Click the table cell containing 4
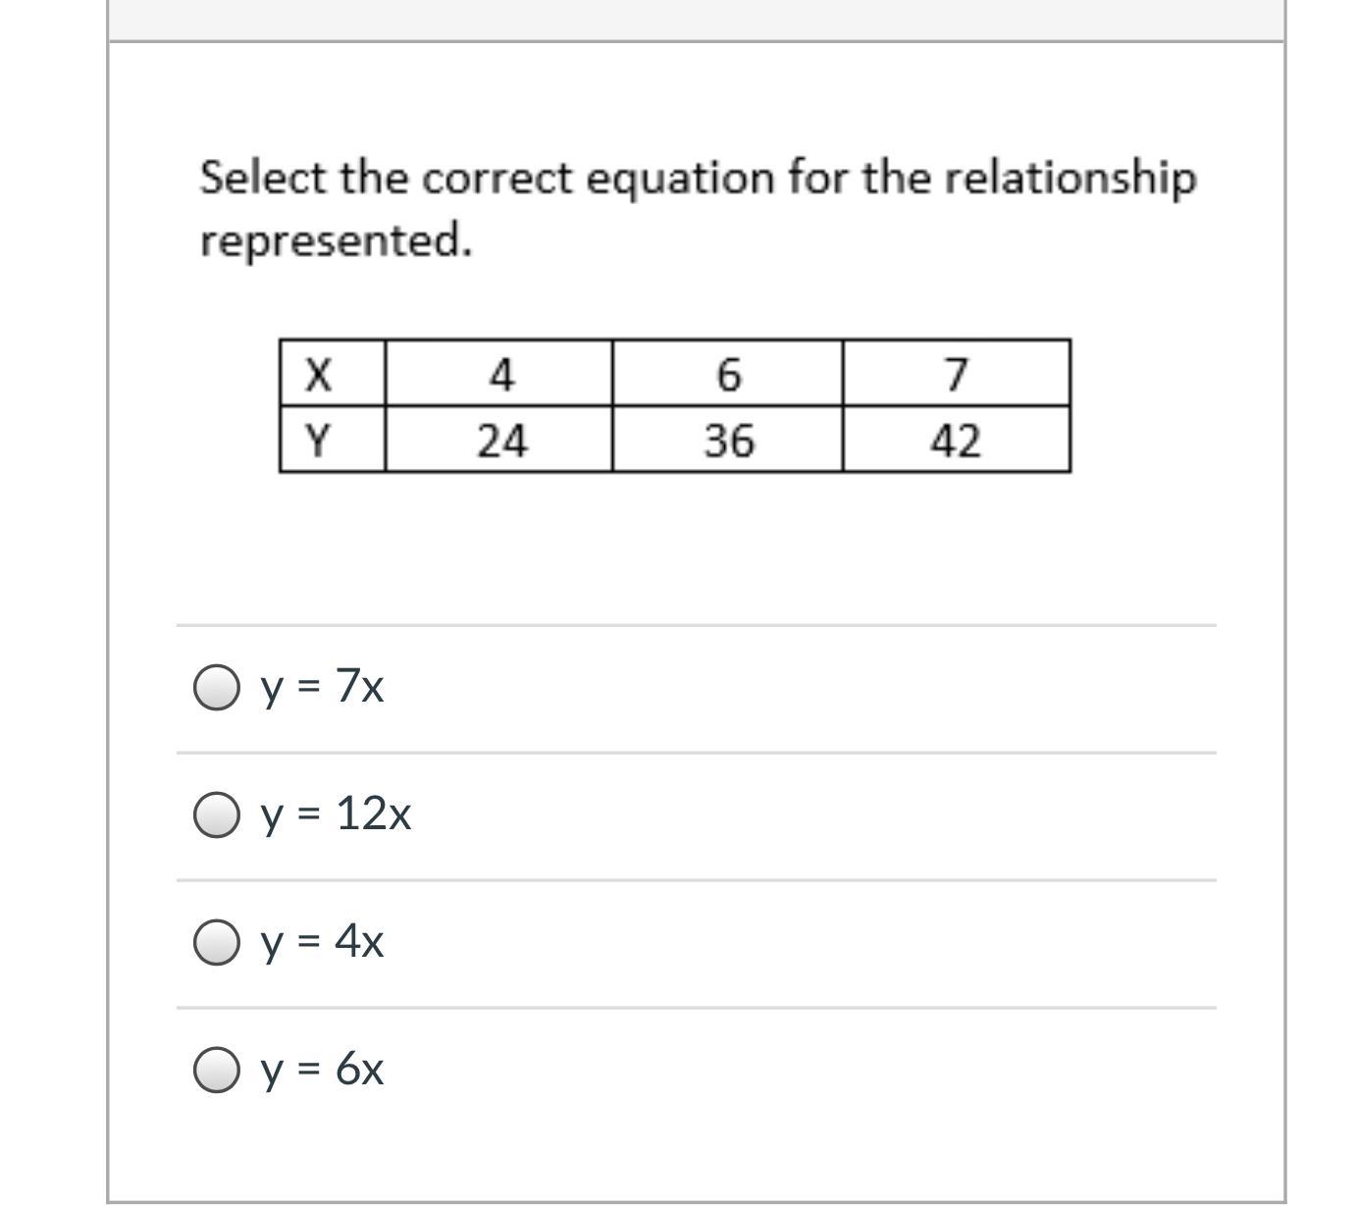 point(499,374)
